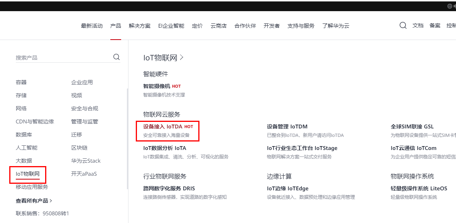The height and width of the screenshot is (223, 456).
Task: Click the globe language icon at top right
Action: pyautogui.click(x=450, y=7)
